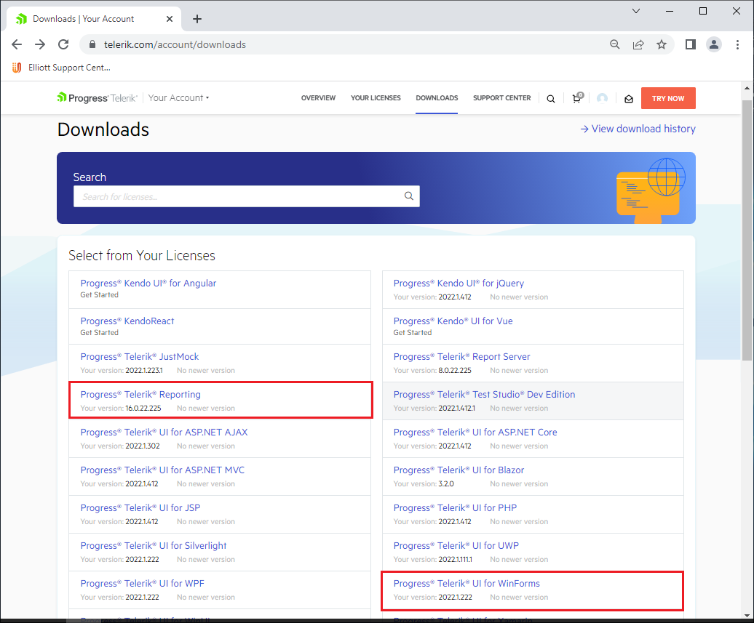754x623 pixels.
Task: Open Telerik UI for WPF
Action: 143,584
